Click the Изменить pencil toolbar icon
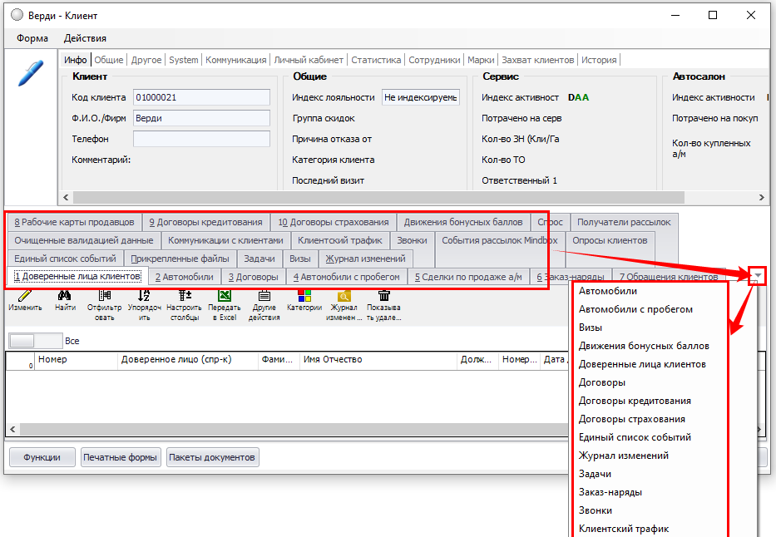The width and height of the screenshot is (776, 537). tap(25, 296)
